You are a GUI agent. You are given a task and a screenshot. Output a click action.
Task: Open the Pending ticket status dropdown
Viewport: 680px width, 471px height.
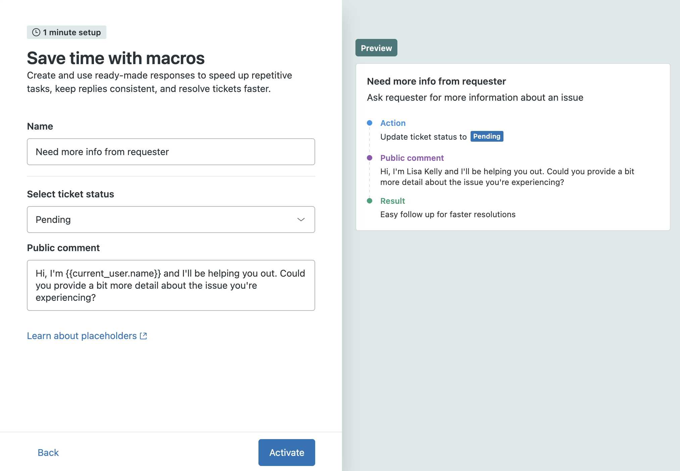point(171,220)
